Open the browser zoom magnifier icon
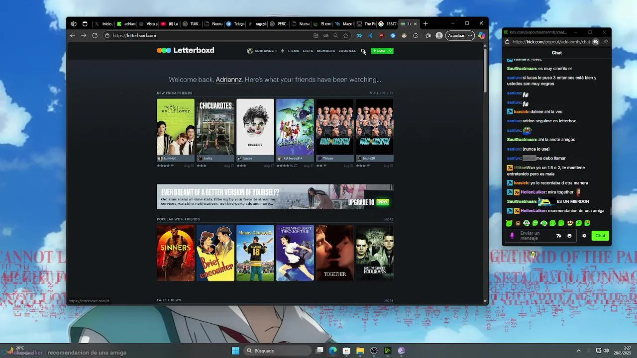 click(x=336, y=35)
